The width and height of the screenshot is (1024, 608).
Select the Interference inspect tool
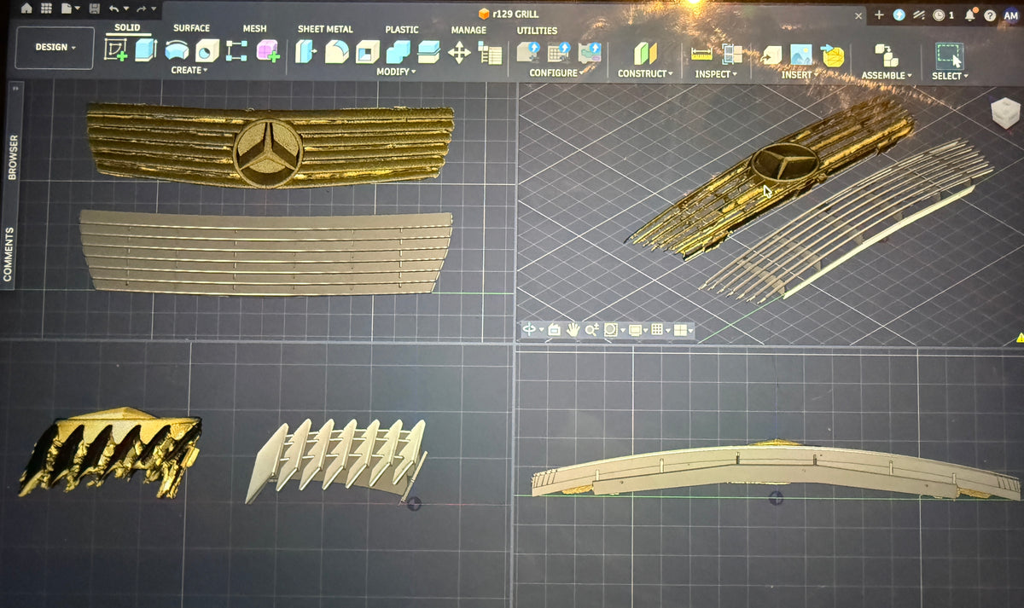click(732, 54)
